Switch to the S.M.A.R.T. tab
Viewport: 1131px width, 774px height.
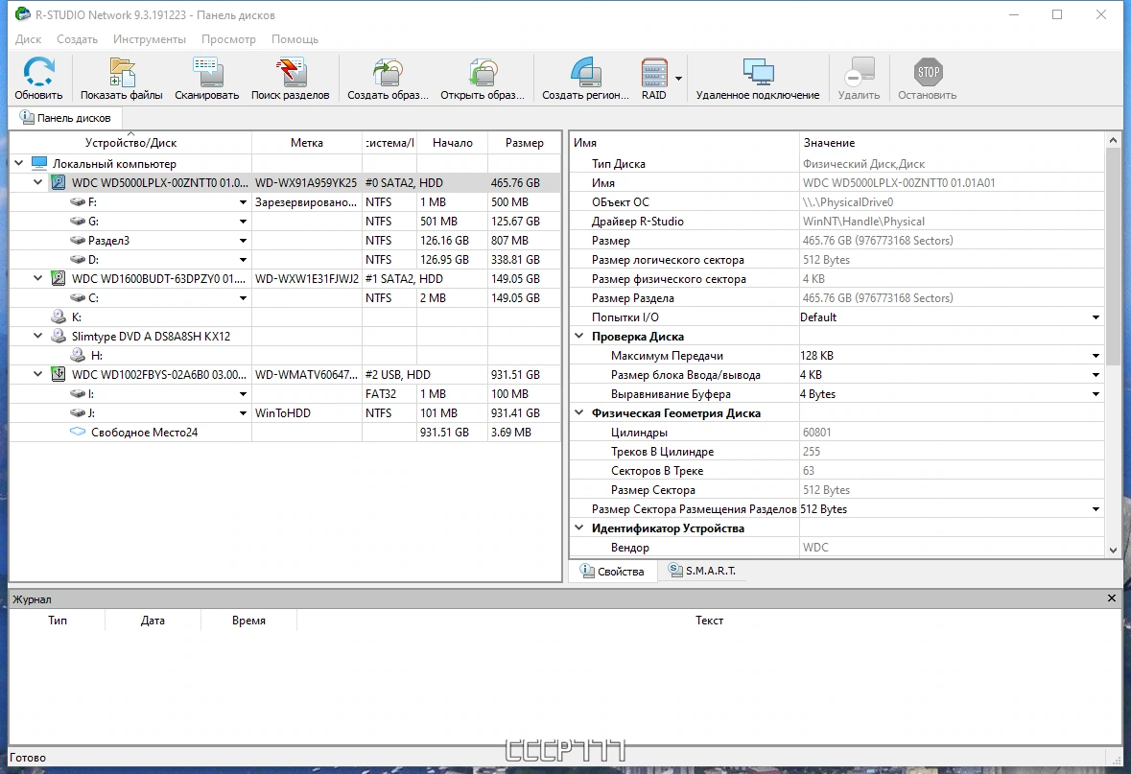(x=702, y=571)
